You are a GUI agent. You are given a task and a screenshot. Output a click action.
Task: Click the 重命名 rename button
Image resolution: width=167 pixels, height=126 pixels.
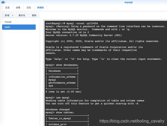[x=22, y=15]
